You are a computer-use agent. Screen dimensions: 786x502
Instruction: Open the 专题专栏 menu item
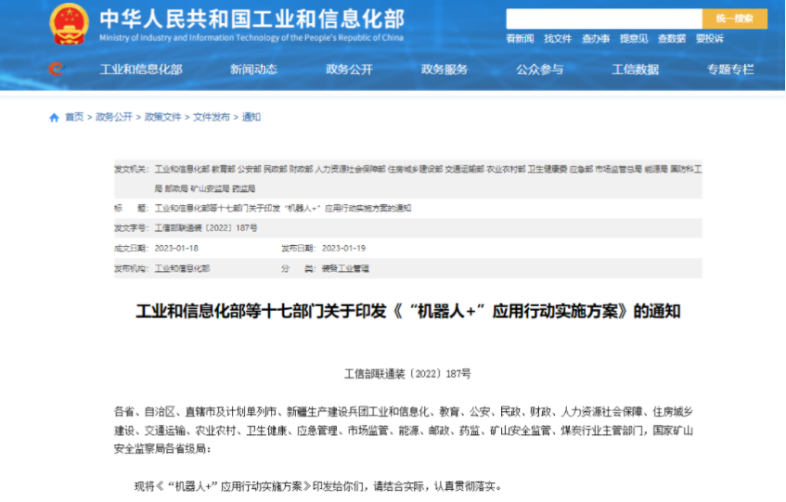click(730, 70)
